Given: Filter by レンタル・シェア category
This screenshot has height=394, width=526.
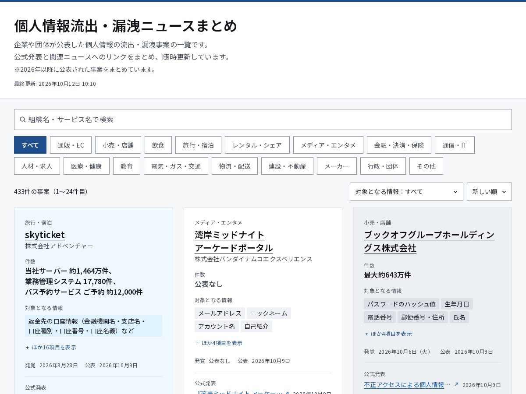Looking at the screenshot, I should pos(257,145).
